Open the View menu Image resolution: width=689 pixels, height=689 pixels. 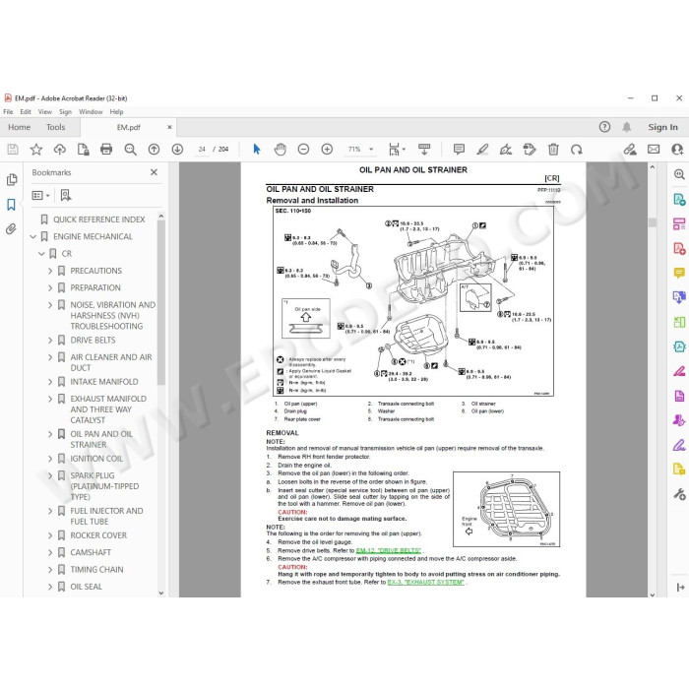pos(45,111)
